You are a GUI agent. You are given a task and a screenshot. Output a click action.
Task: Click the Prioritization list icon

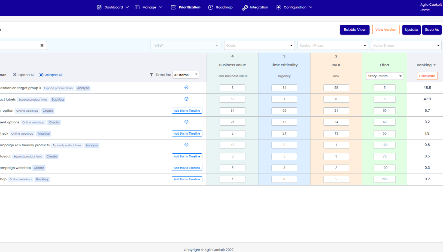(x=173, y=7)
